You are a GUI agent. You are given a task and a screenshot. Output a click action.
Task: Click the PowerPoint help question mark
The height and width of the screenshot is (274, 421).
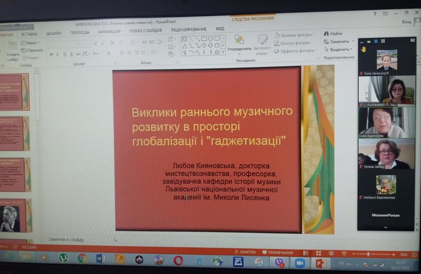click(x=375, y=14)
